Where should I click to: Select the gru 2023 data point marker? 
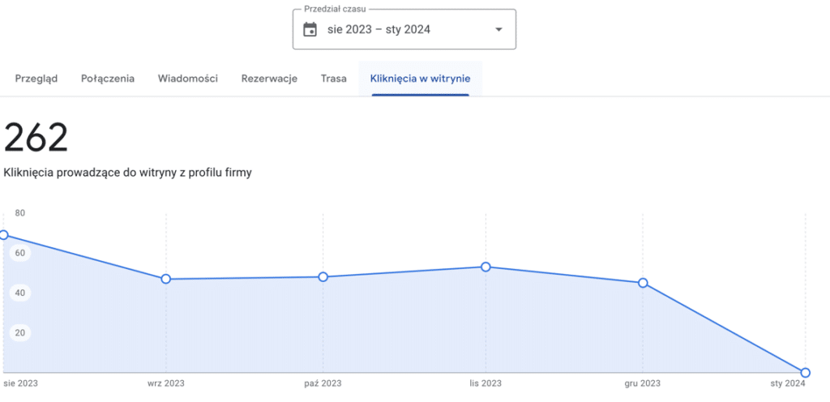click(x=643, y=283)
